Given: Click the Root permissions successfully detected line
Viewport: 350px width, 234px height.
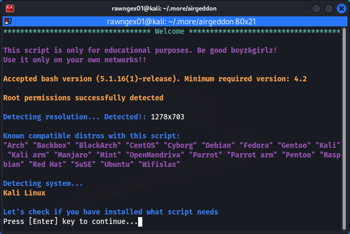Looking at the screenshot, I should pyautogui.click(x=83, y=98).
